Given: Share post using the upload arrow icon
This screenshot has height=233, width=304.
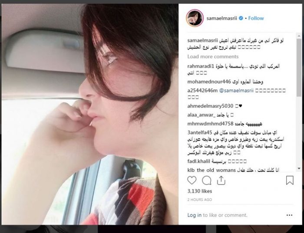Looking at the screenshot, I should coord(221,180).
